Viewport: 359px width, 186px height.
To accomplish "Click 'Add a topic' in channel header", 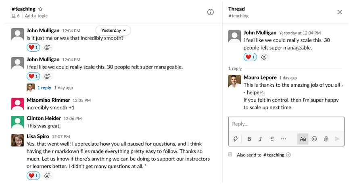I will tap(36, 16).
